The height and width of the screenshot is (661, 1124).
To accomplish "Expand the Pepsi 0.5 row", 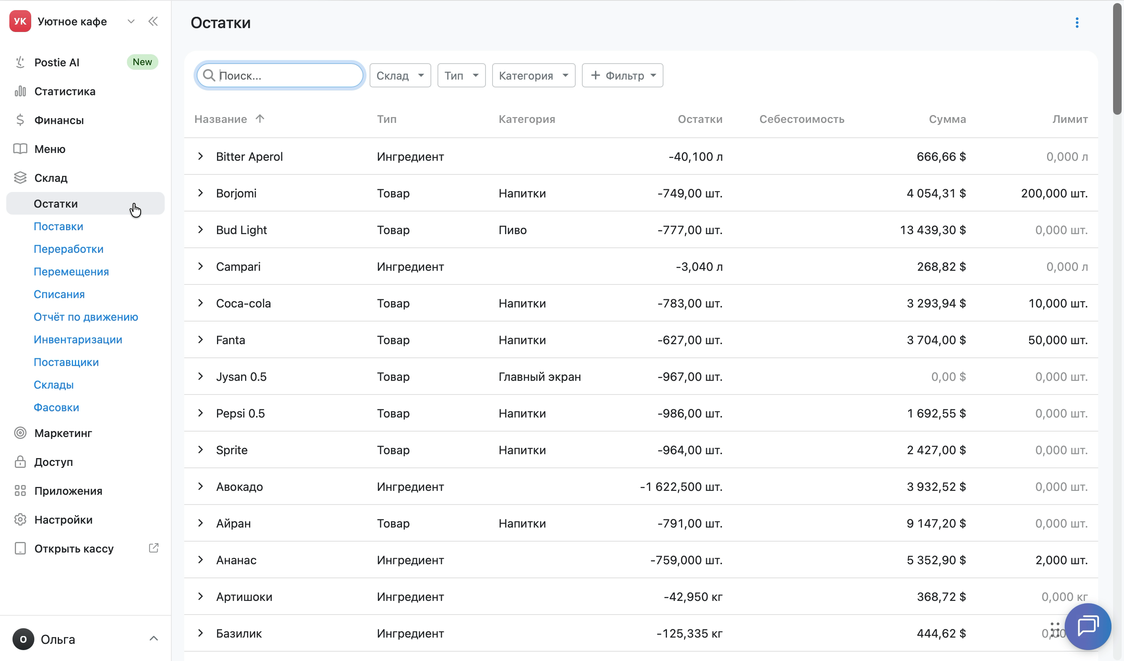I will 201,412.
